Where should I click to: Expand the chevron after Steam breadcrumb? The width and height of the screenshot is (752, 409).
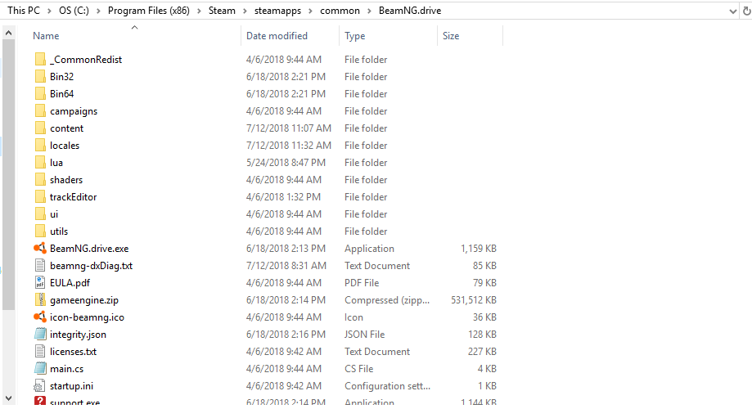click(245, 11)
